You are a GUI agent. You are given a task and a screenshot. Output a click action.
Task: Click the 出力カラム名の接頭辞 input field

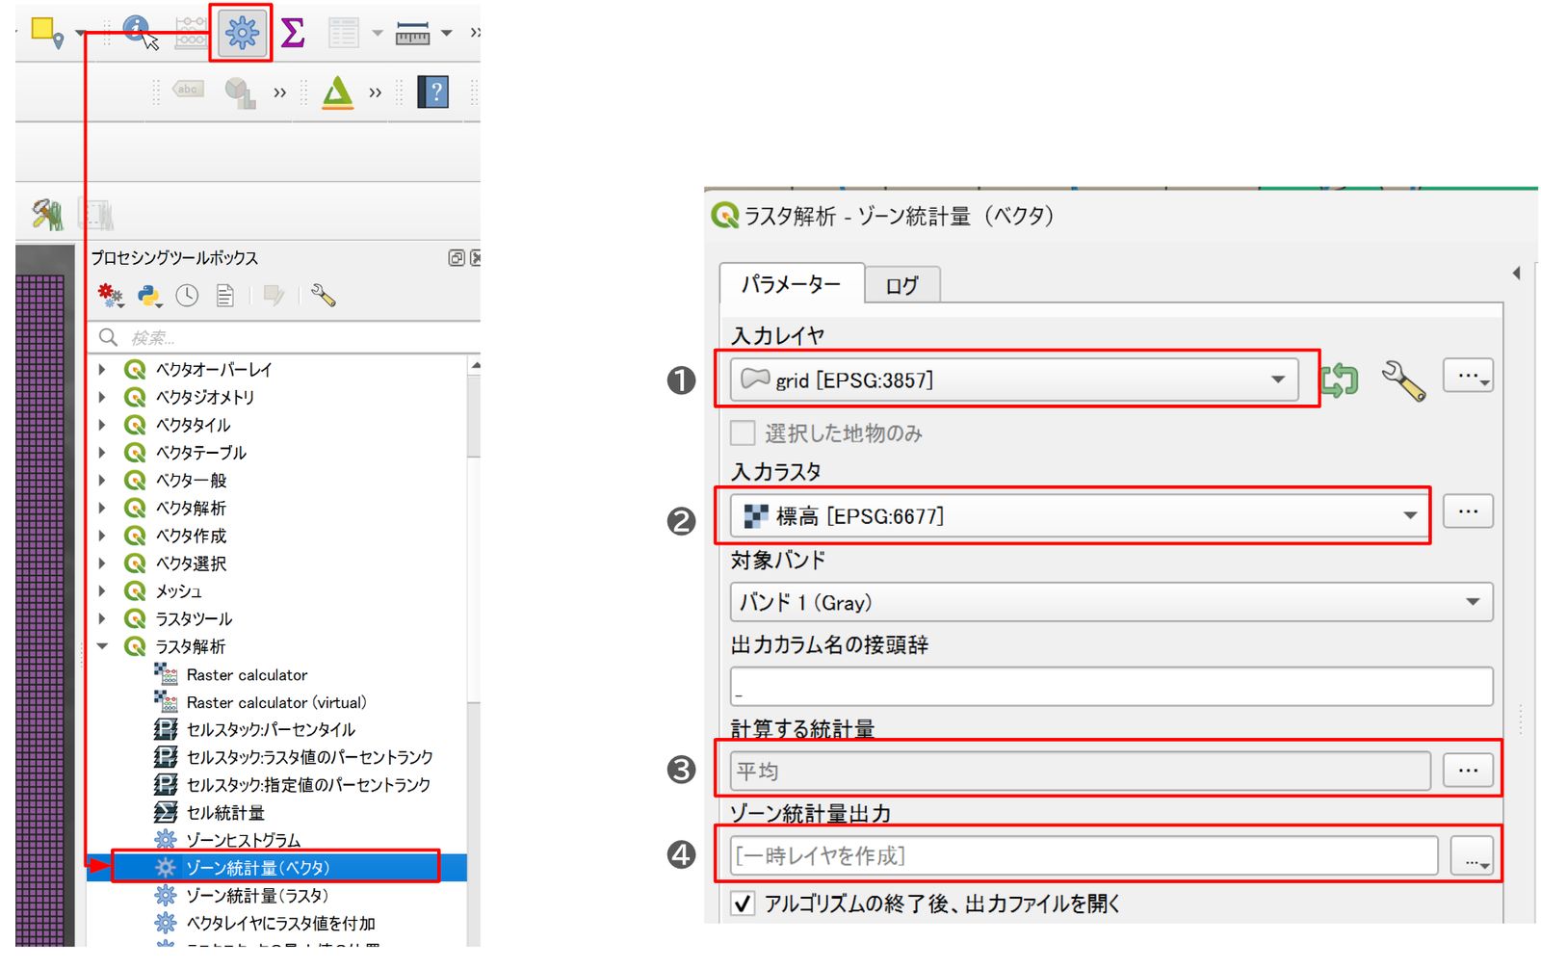(1111, 687)
